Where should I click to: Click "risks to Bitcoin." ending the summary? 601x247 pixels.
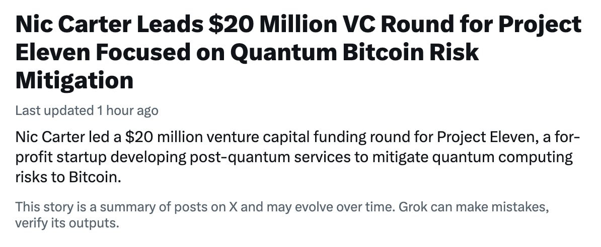coord(68,177)
